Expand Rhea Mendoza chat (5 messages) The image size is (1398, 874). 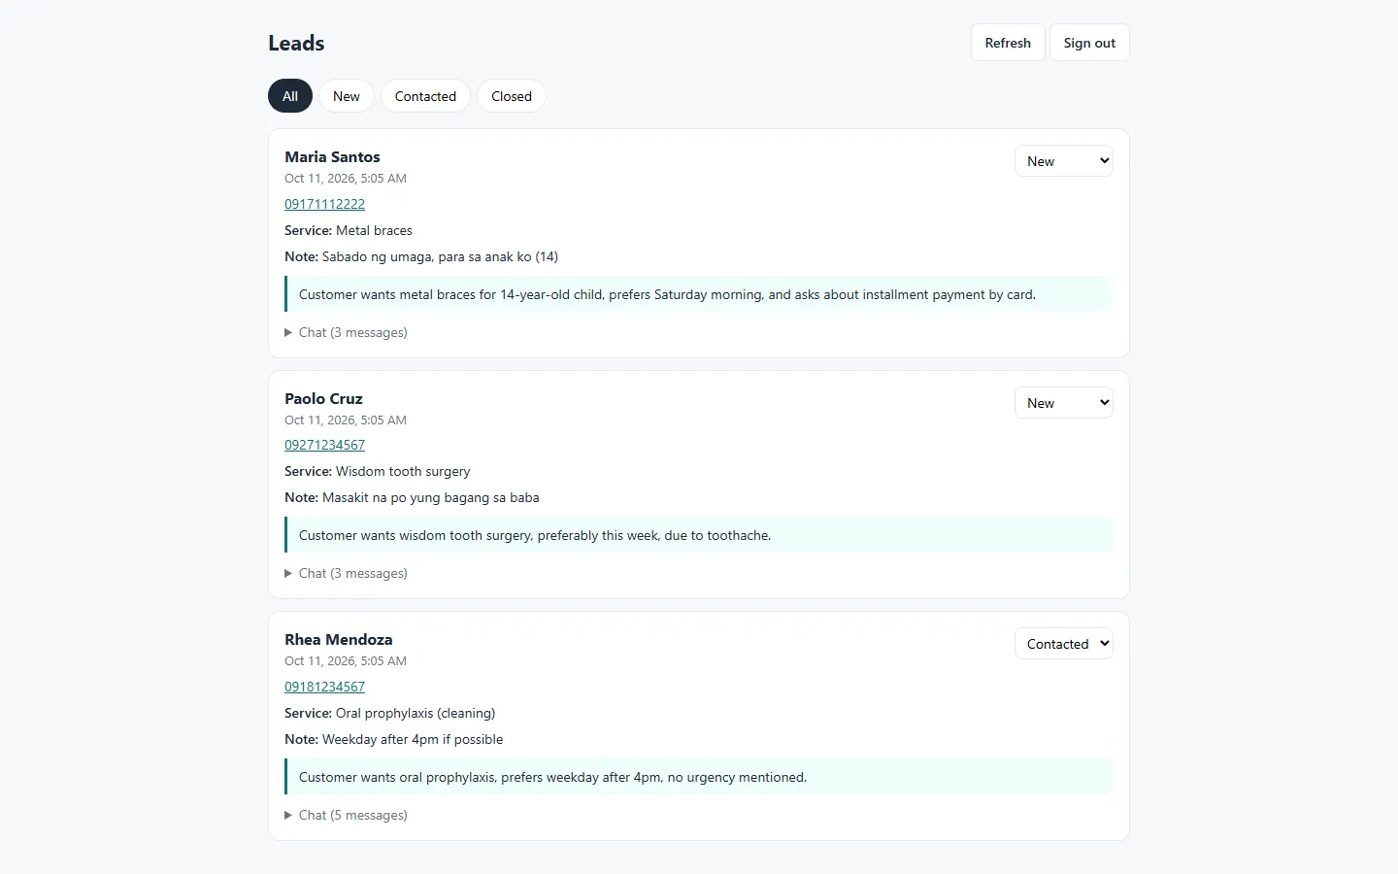pos(347,815)
